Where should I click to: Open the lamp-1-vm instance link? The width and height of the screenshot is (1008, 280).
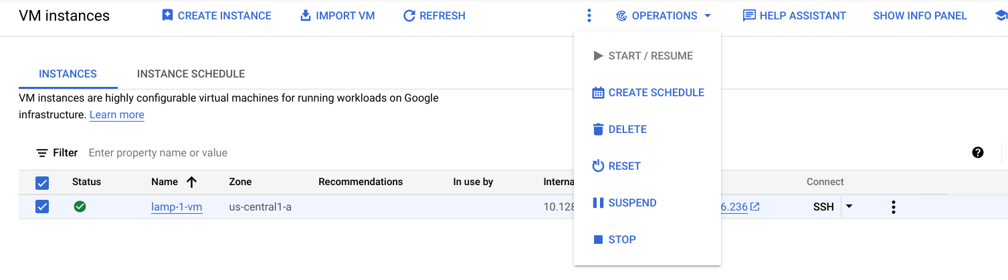pyautogui.click(x=177, y=207)
